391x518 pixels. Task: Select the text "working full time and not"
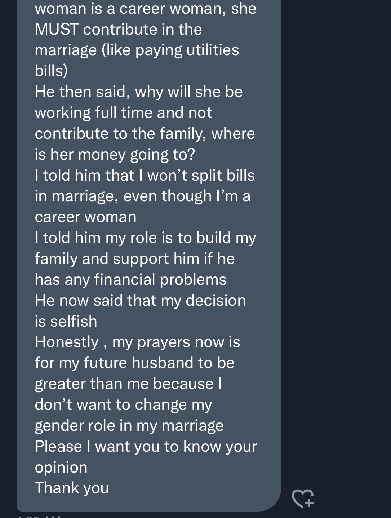tap(123, 113)
